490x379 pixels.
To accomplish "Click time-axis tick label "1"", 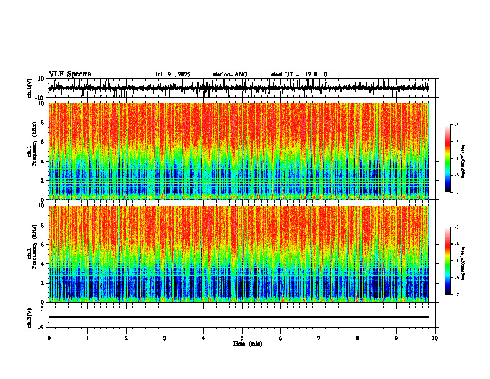I will (x=87, y=338).
